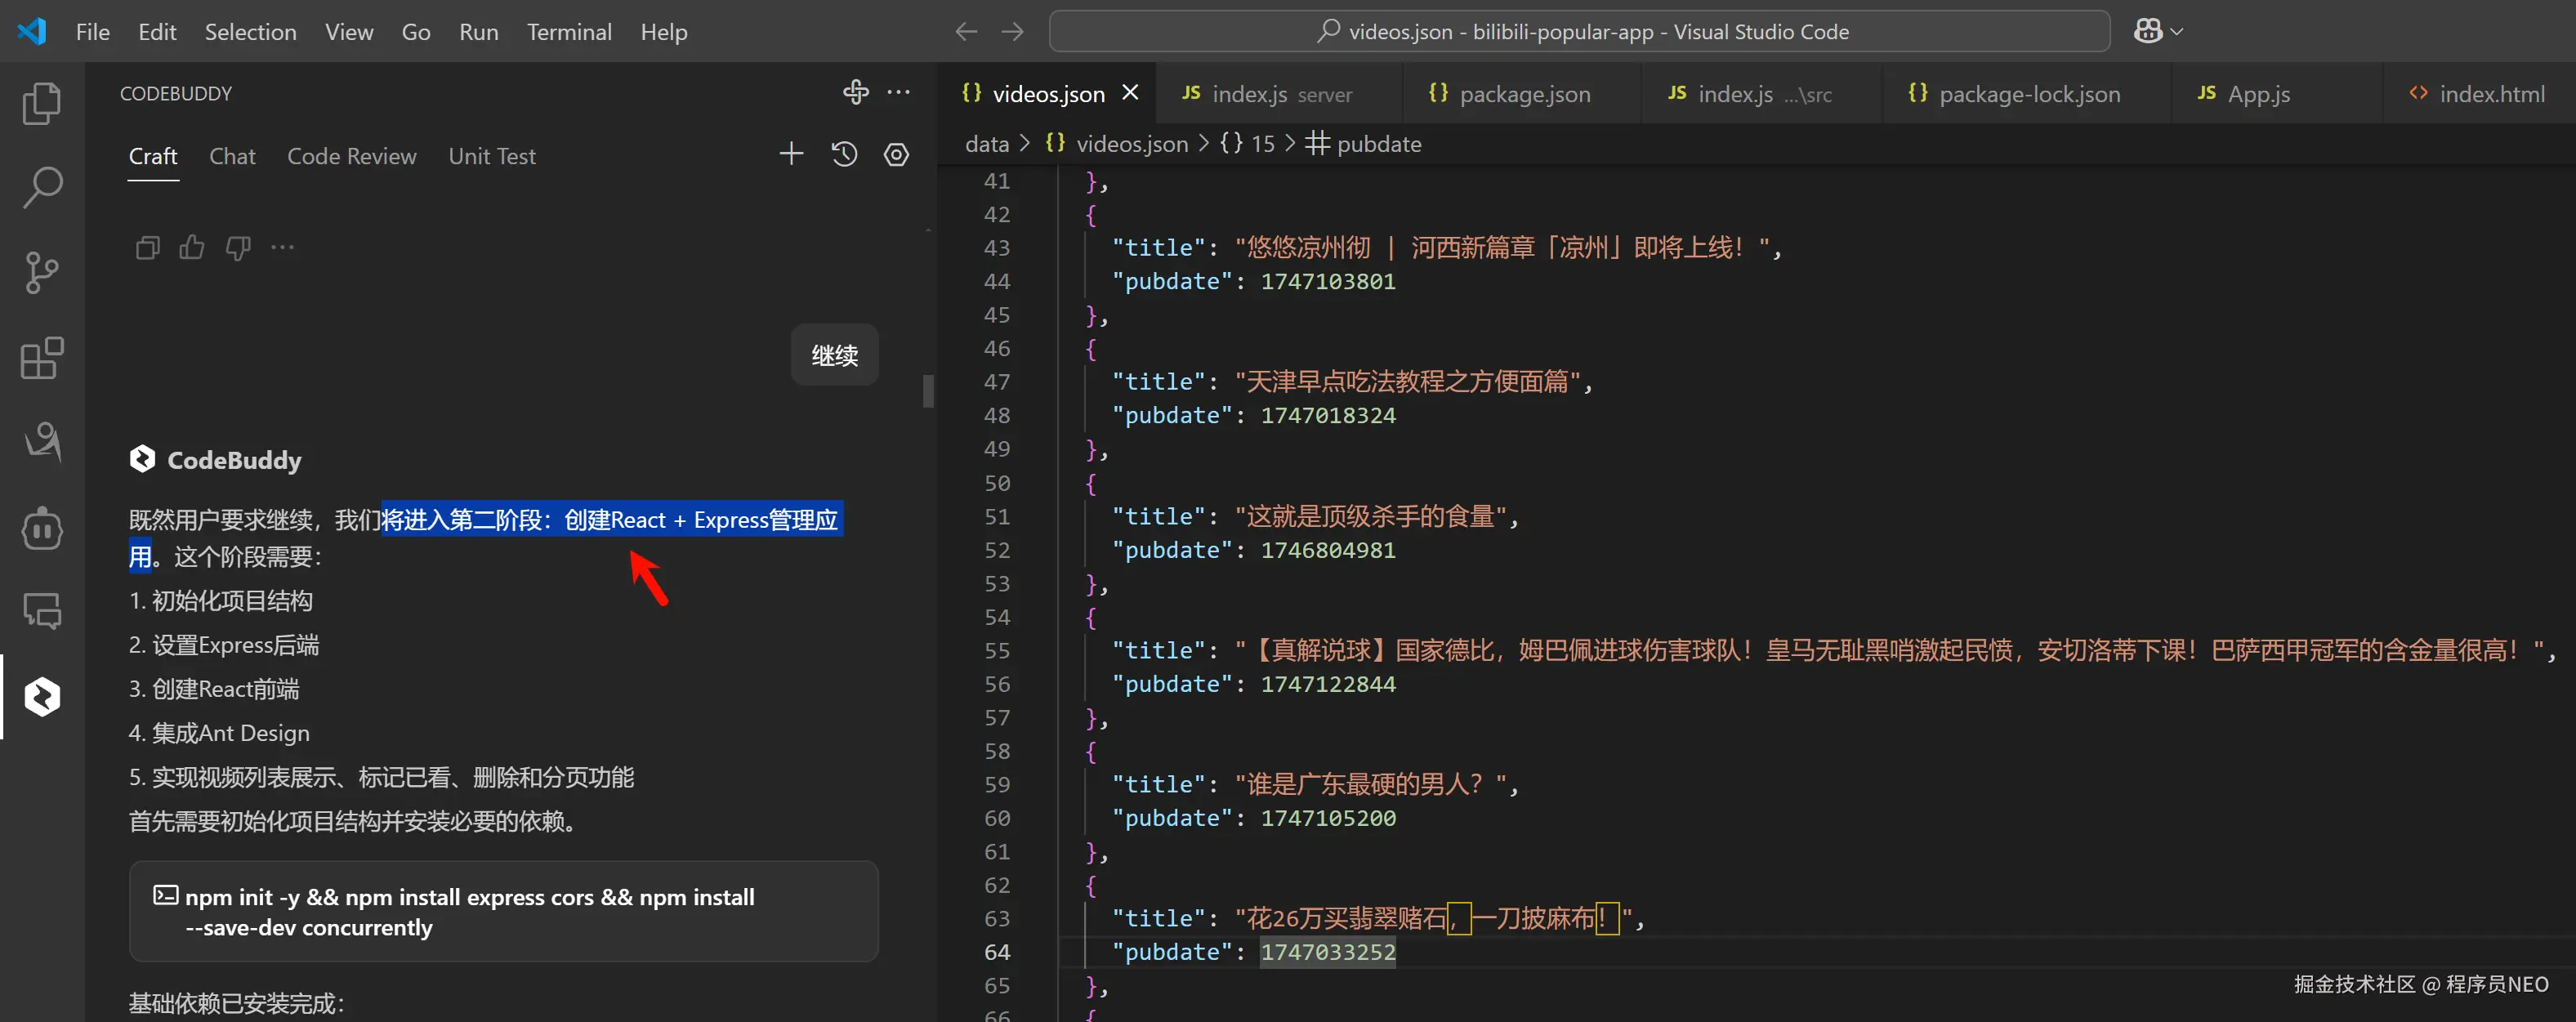
Task: Open the Search view in activity bar
Action: coord(41,187)
